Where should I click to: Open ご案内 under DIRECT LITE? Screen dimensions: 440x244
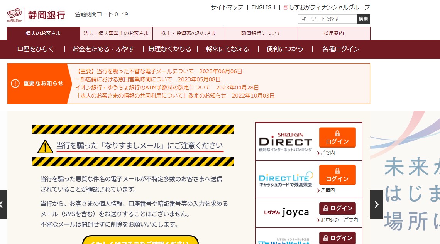(326, 190)
